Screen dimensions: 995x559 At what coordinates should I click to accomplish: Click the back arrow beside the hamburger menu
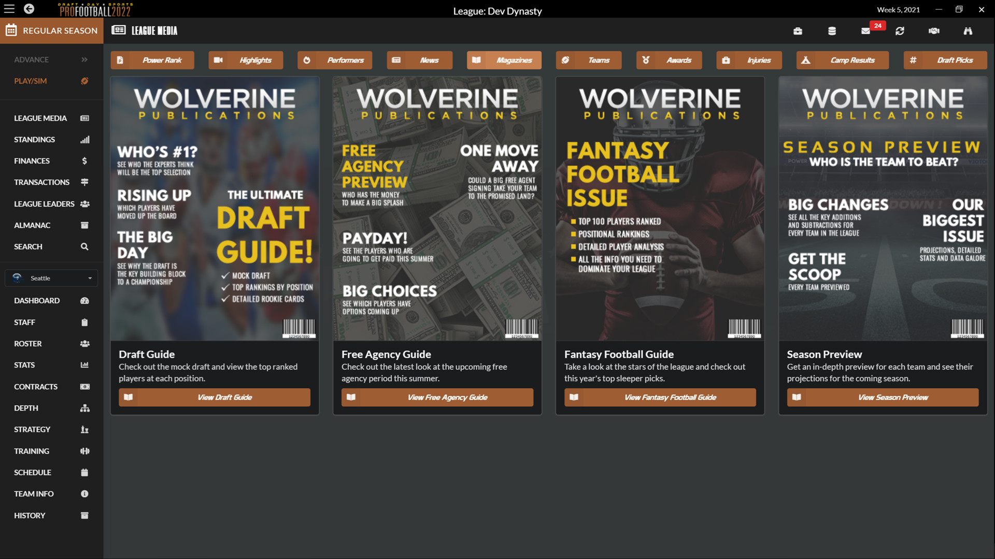pos(29,9)
